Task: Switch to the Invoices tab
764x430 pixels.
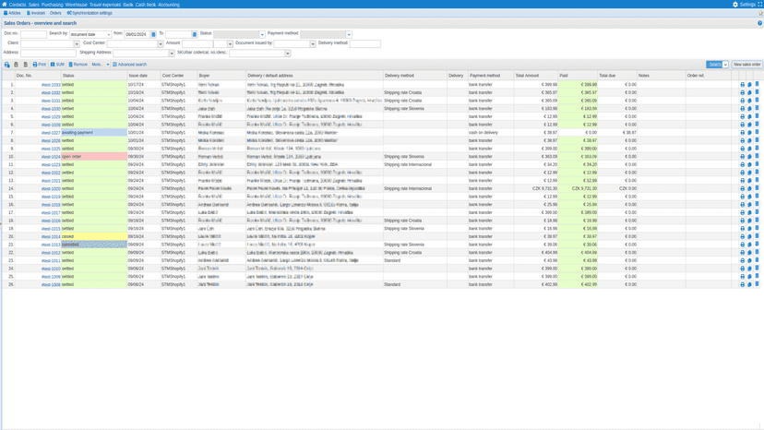Action: point(36,13)
